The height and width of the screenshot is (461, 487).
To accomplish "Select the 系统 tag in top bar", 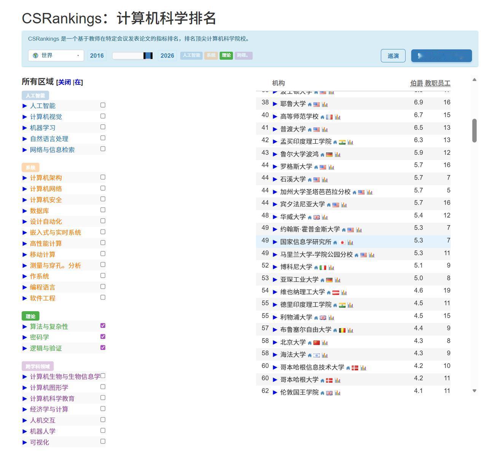I will [x=211, y=56].
